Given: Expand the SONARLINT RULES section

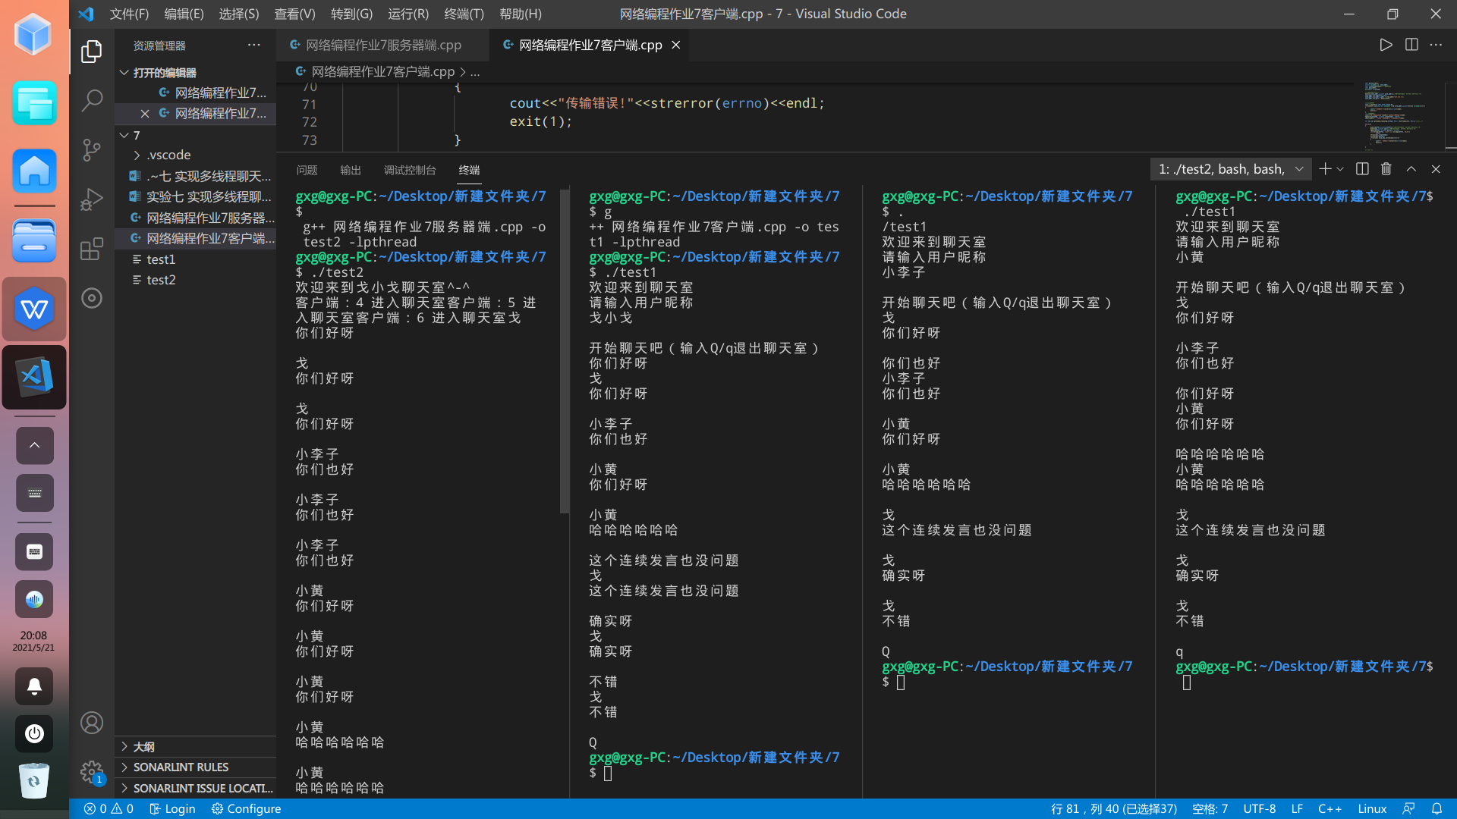Looking at the screenshot, I should 196,767.
